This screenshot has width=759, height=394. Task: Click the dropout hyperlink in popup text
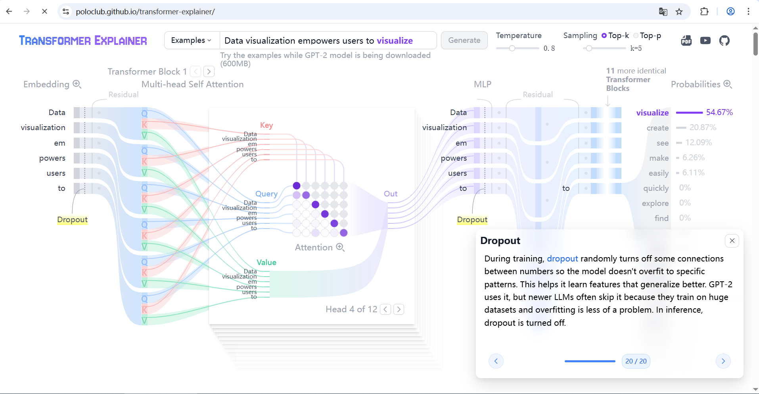[x=562, y=259]
